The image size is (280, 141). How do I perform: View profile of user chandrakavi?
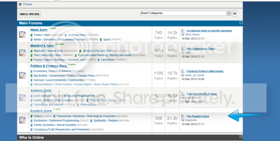pos(192,98)
